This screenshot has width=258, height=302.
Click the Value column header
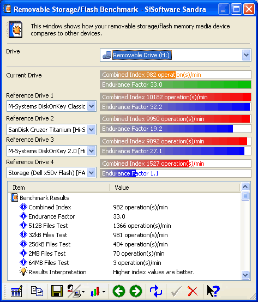click(x=175, y=188)
